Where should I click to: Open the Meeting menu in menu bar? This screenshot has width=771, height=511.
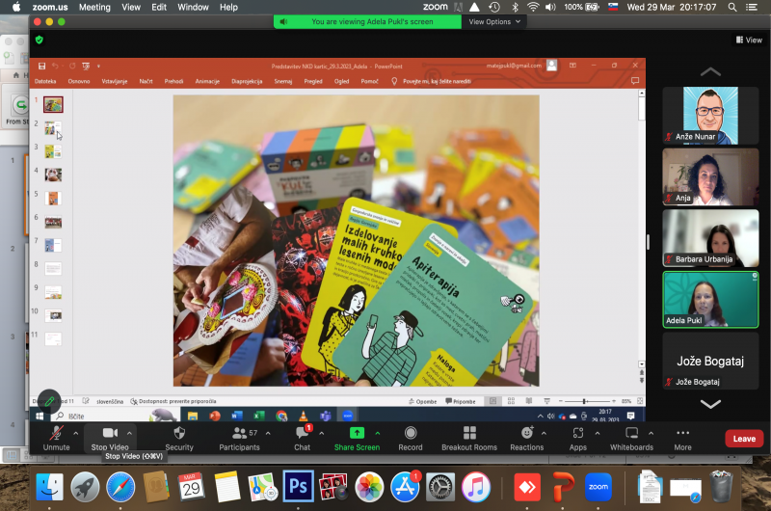coord(94,7)
